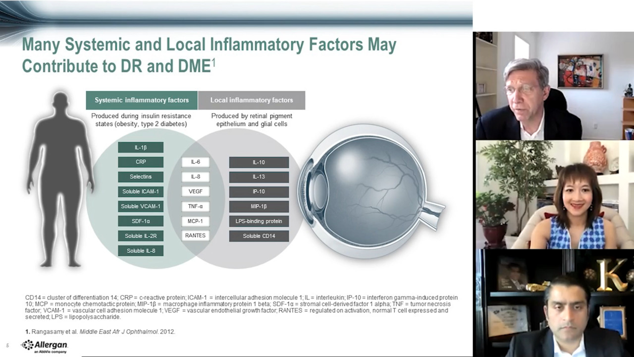Click the IL-1β factor label
The image size is (634, 357).
pos(141,147)
